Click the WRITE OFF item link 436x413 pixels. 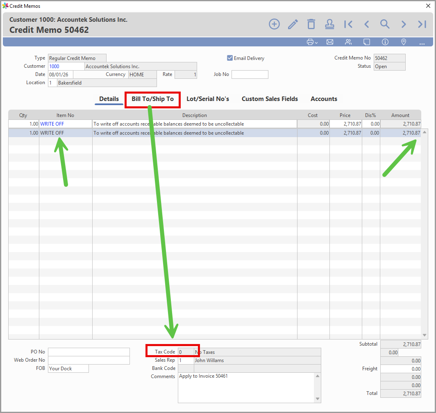pyautogui.click(x=52, y=124)
